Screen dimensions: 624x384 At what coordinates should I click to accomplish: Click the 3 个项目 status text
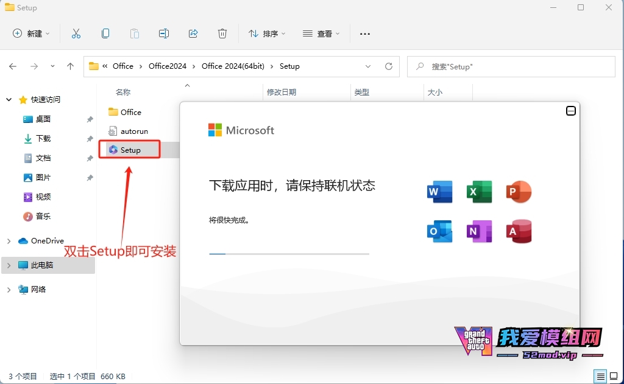[x=23, y=376]
